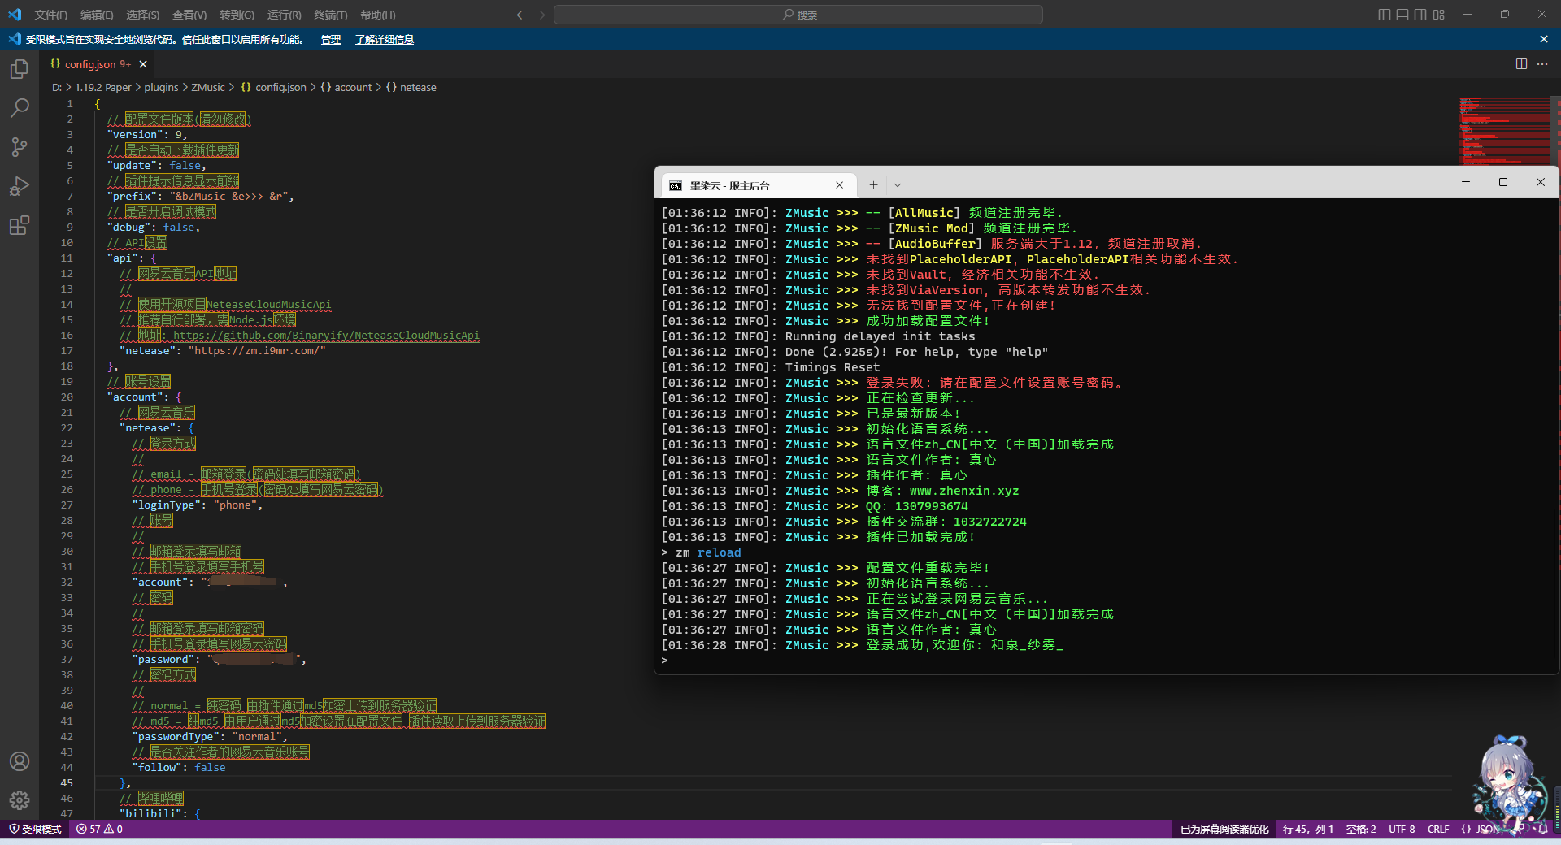Close the 里染云 terminal tab
Screen dimensions: 1561x845
[840, 185]
